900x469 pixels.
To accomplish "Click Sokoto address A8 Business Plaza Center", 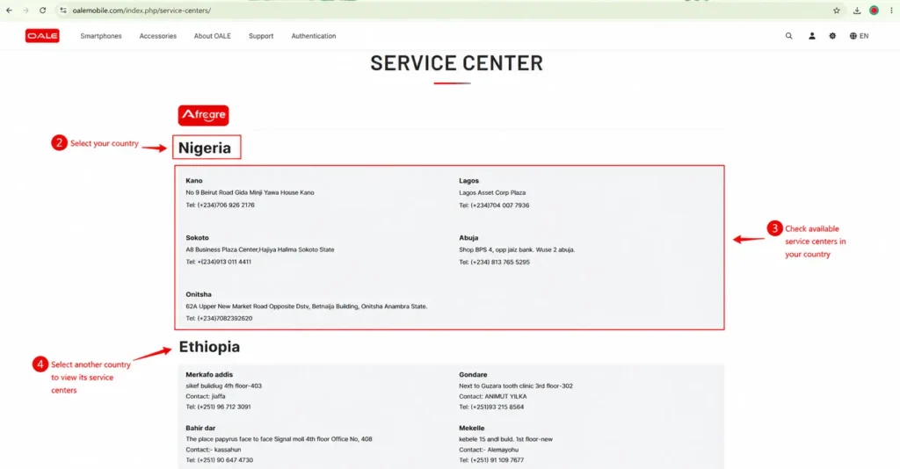I will click(x=259, y=249).
